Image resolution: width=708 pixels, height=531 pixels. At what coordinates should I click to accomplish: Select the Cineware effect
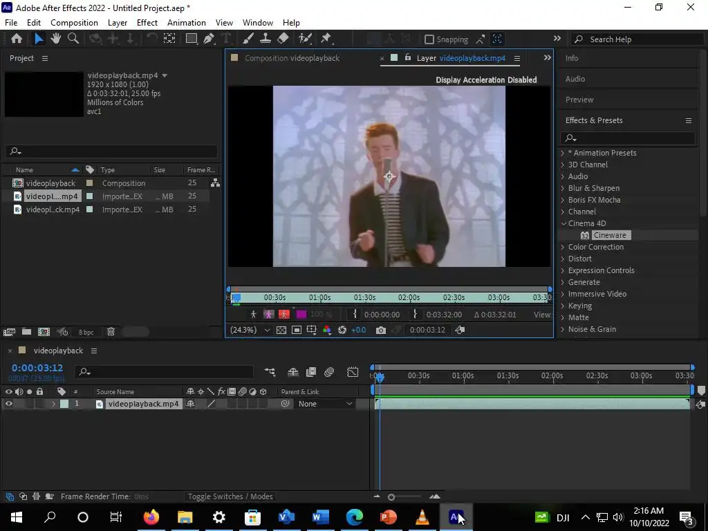coord(610,235)
